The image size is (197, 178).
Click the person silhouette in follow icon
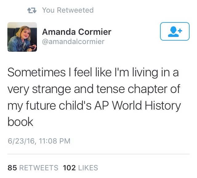(173, 31)
